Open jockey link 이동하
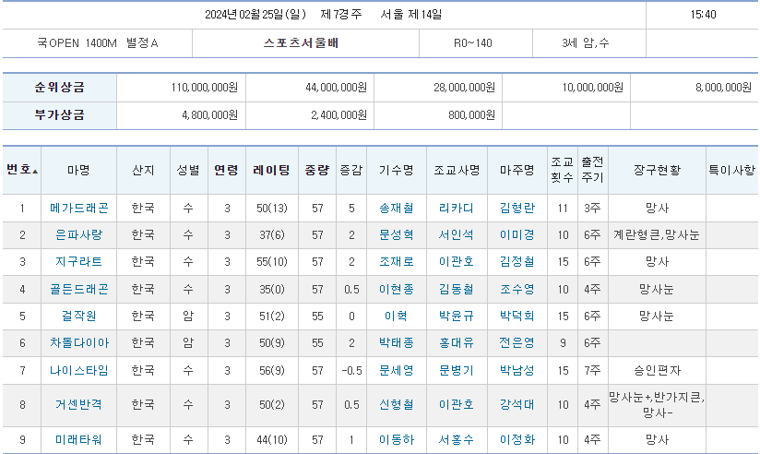This screenshot has width=760, height=454. 397,440
